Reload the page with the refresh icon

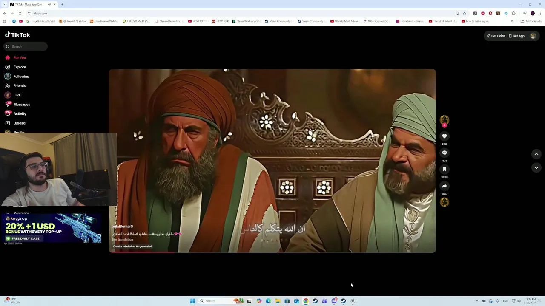20,13
